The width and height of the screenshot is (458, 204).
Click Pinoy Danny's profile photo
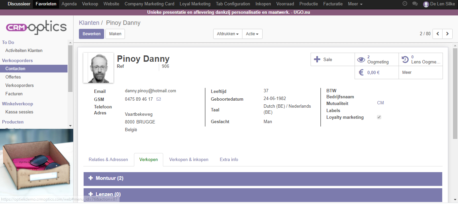98,68
